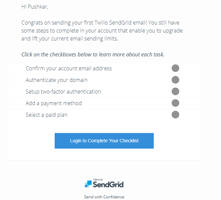
Task: Click the horizontal divider line above the footer
Action: [104, 160]
